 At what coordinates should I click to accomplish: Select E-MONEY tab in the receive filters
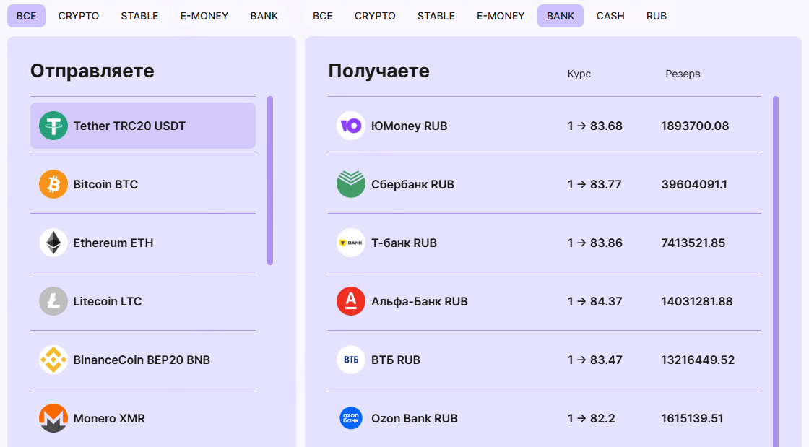coord(501,16)
